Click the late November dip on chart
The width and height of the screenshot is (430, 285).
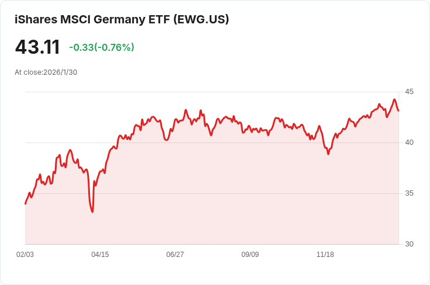[328, 154]
